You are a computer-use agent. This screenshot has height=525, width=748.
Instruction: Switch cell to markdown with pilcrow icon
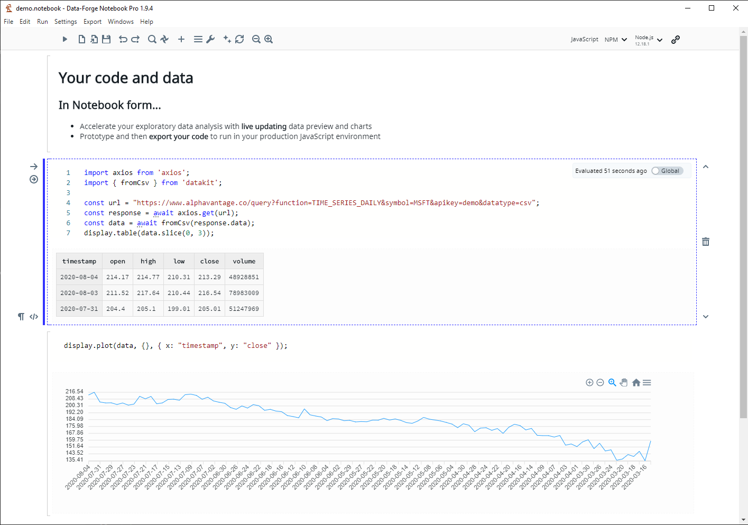click(x=21, y=317)
